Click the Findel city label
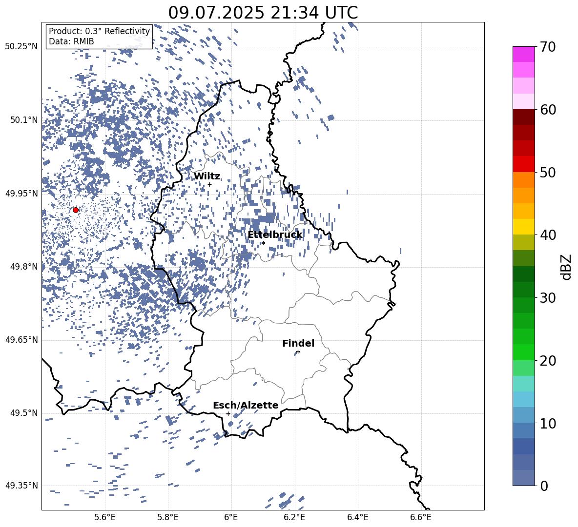Screen dimensions: 578x527 coord(298,343)
